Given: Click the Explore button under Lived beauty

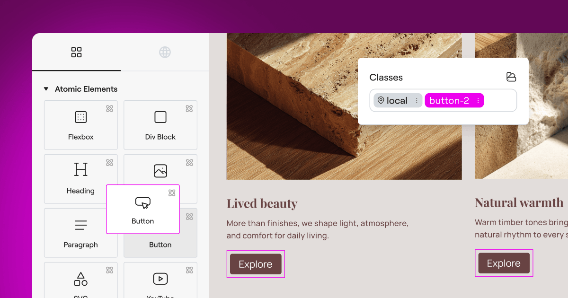Looking at the screenshot, I should [x=256, y=264].
